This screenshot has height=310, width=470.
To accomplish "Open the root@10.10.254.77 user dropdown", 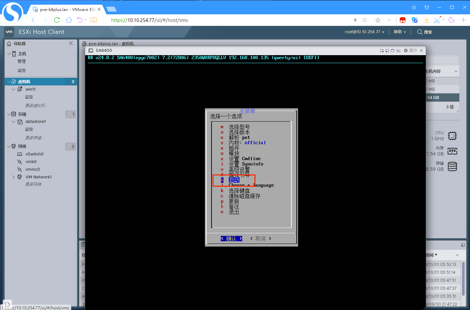I will click(x=365, y=32).
